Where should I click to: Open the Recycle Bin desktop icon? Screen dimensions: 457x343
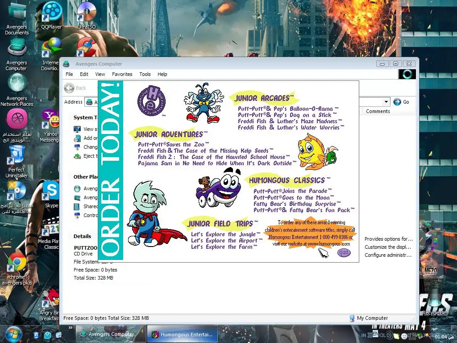point(435,303)
